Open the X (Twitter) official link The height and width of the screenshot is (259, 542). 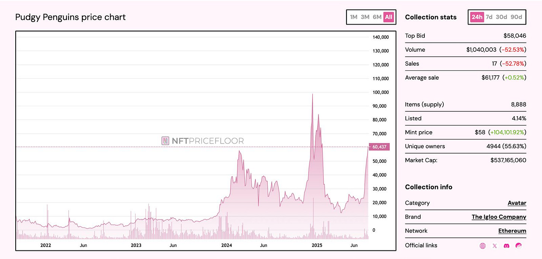pos(494,246)
